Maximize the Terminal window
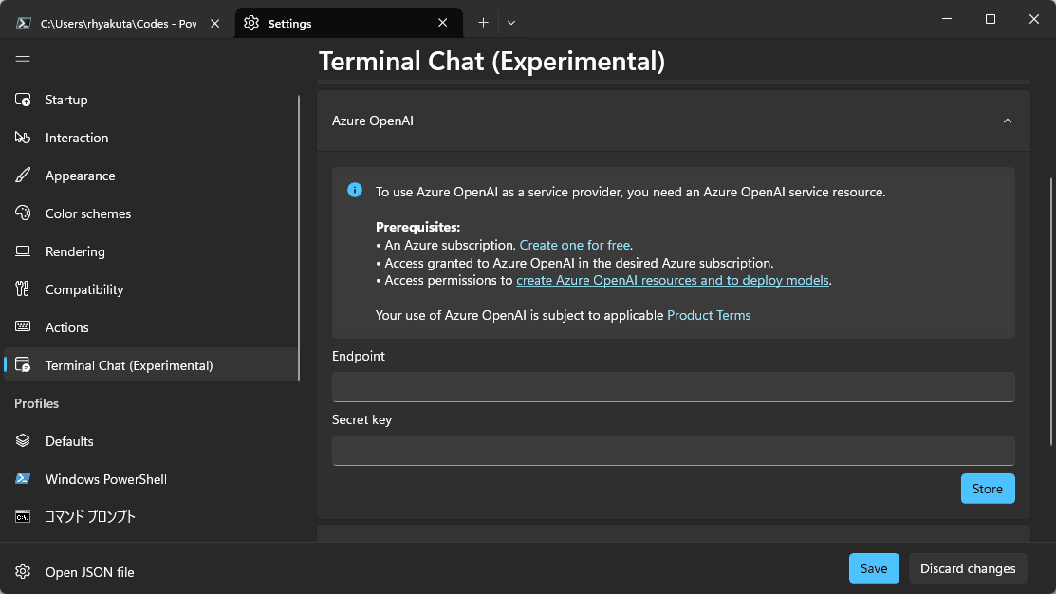The width and height of the screenshot is (1056, 594). 990,19
